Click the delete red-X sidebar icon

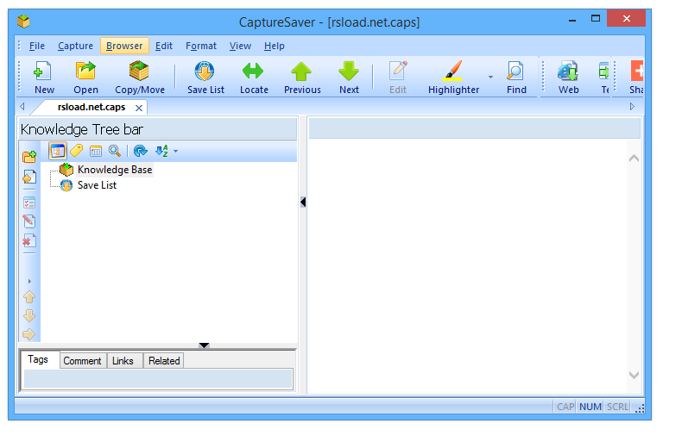pyautogui.click(x=29, y=240)
